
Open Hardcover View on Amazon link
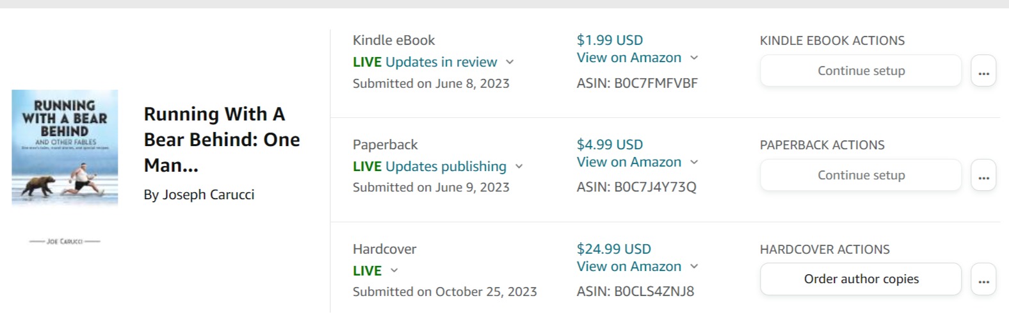click(629, 266)
